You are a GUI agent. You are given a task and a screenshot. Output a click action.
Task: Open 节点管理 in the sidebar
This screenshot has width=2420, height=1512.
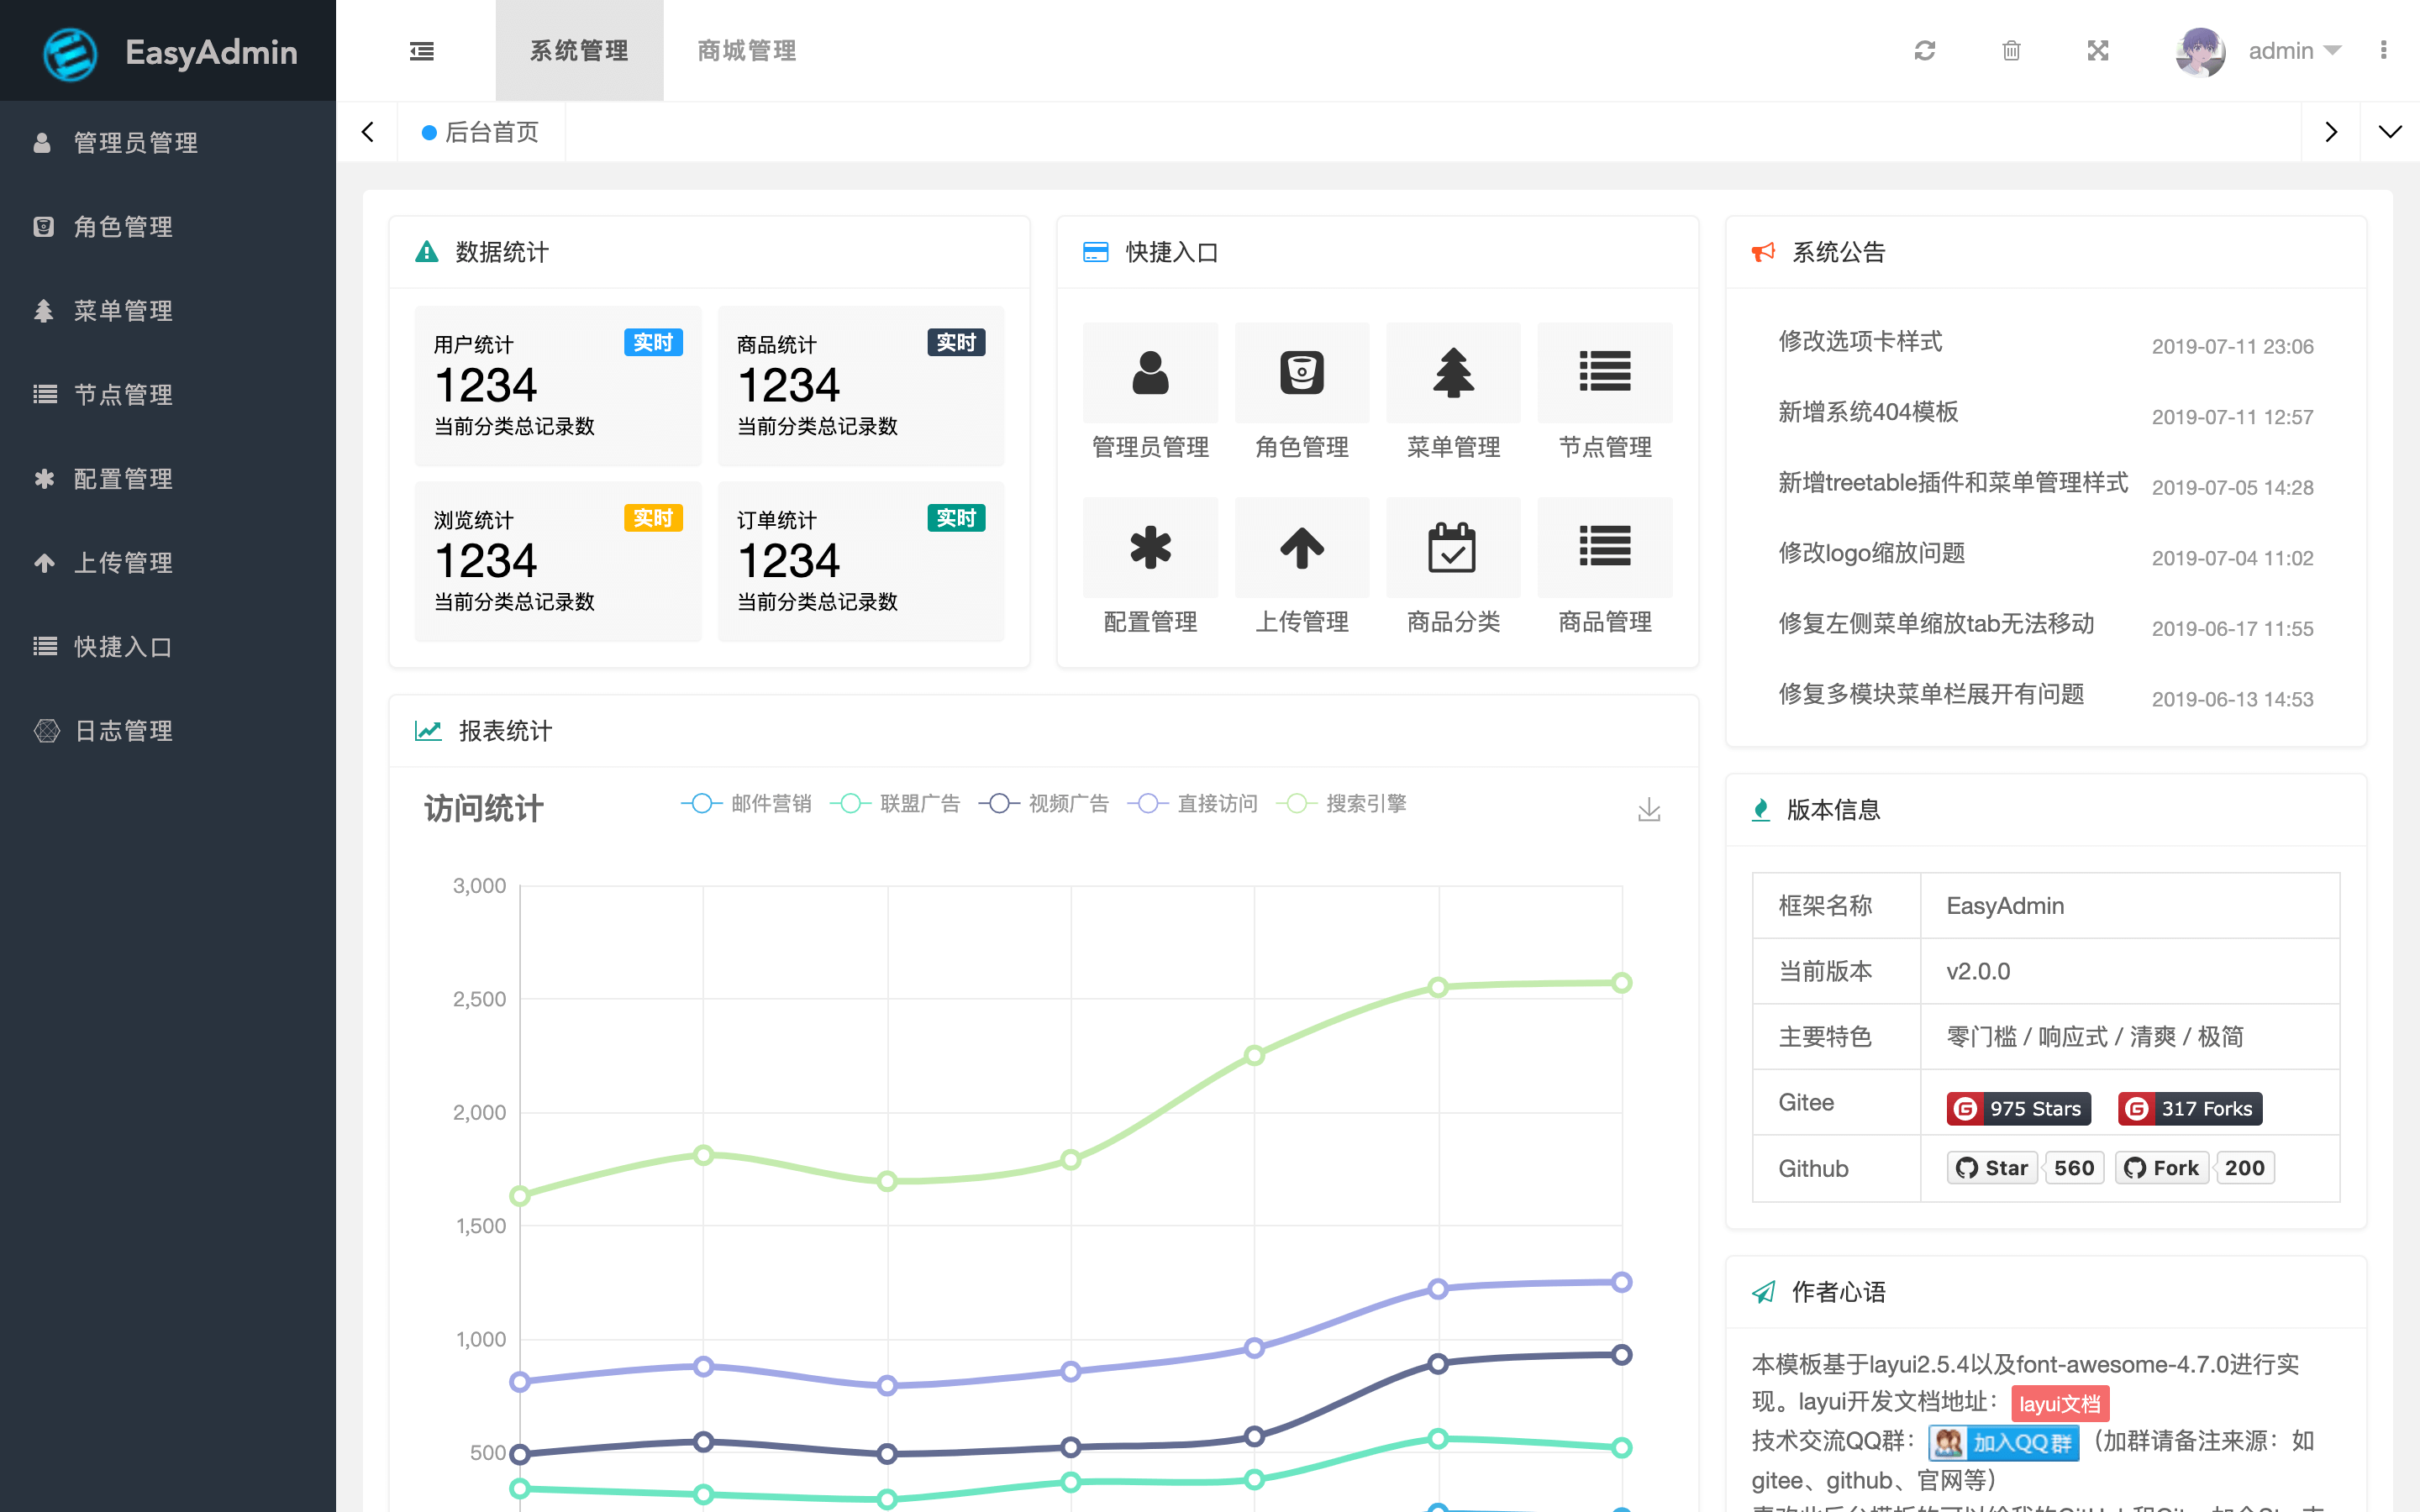coord(168,395)
